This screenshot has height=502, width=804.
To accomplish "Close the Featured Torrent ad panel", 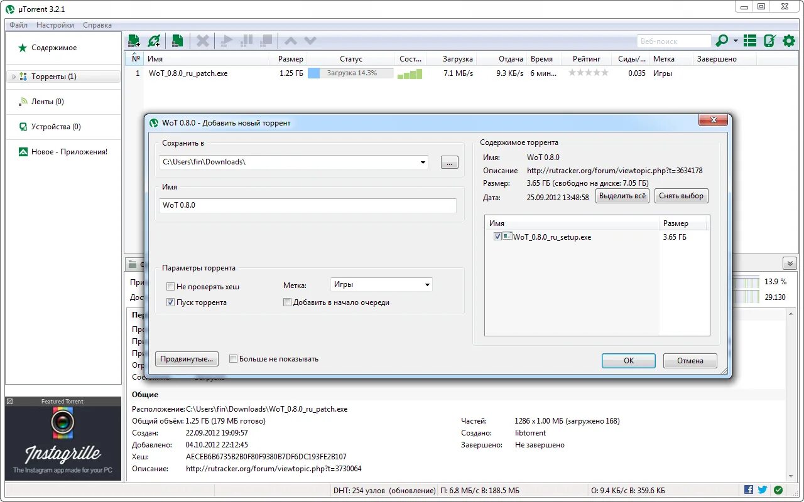I will point(9,401).
